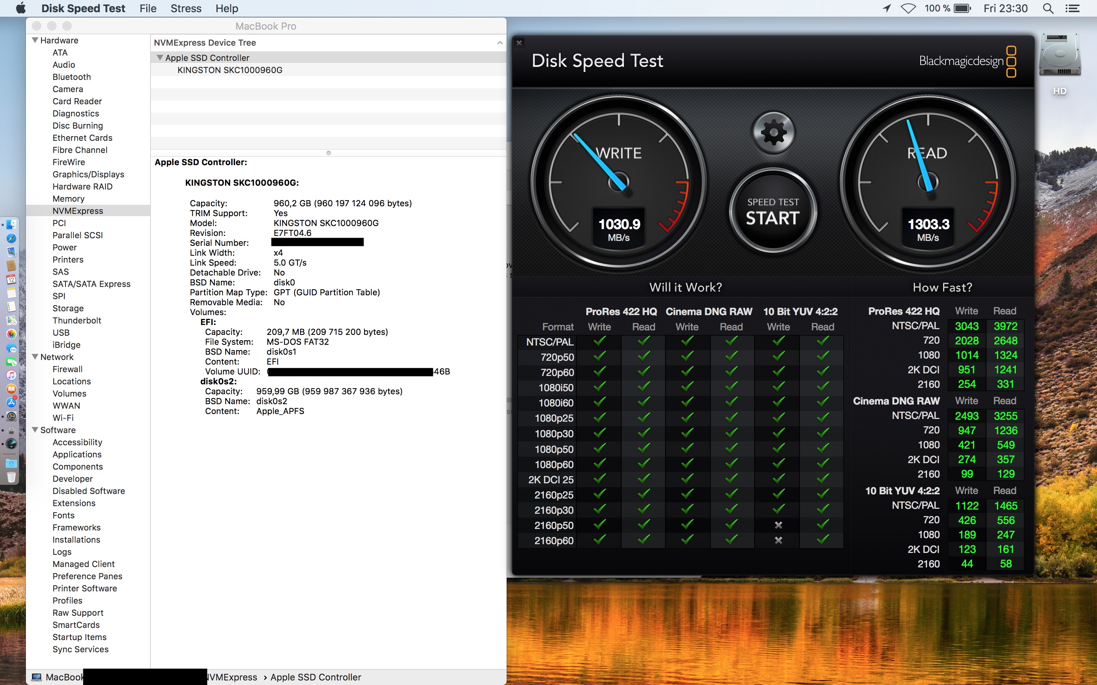Open Photos from the Dock

coord(11,334)
